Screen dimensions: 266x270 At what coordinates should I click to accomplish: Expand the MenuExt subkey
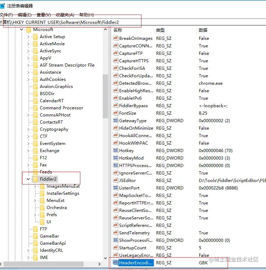pos(35,201)
